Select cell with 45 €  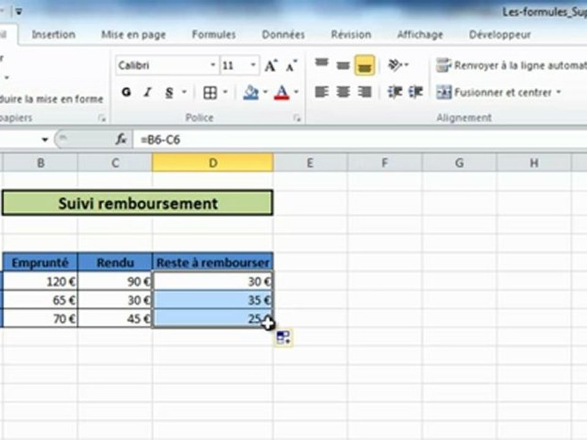[115, 318]
